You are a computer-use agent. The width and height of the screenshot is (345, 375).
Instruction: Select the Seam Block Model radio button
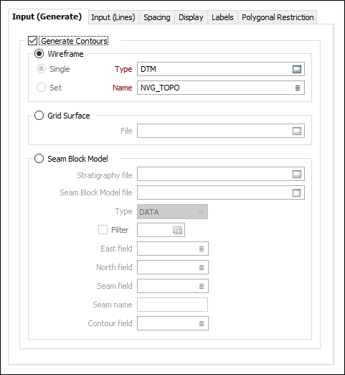click(39, 159)
